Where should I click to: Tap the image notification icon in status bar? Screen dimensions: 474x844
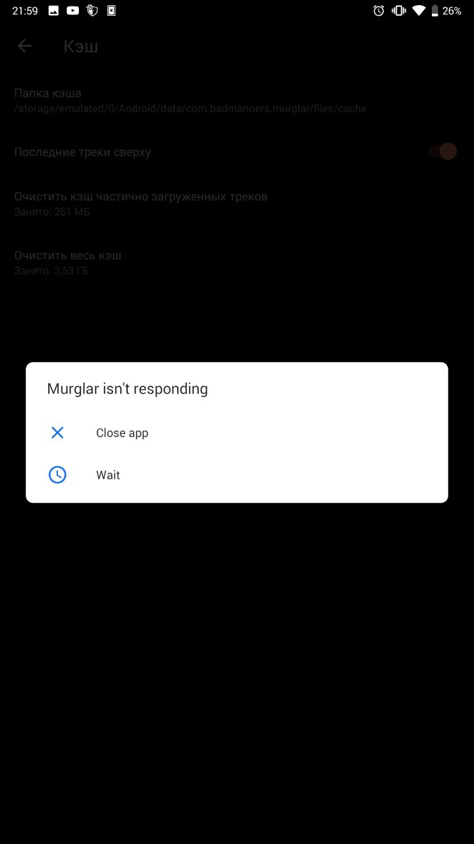point(54,11)
